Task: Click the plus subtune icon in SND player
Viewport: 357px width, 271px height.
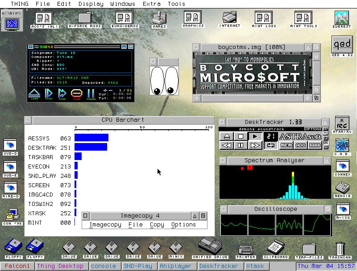Action: [x=105, y=90]
